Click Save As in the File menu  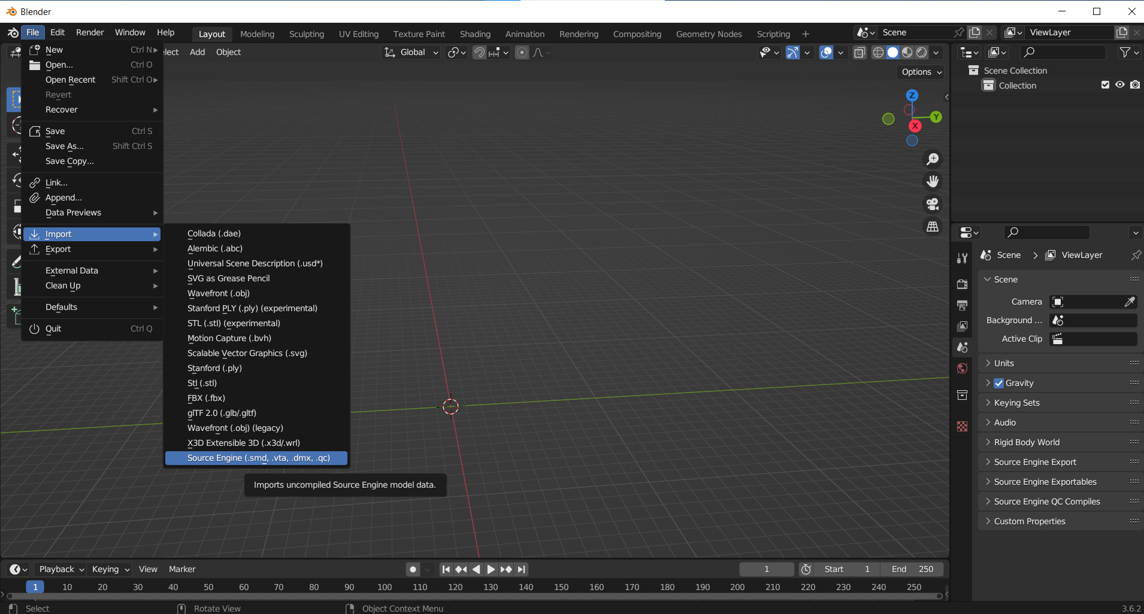(63, 146)
